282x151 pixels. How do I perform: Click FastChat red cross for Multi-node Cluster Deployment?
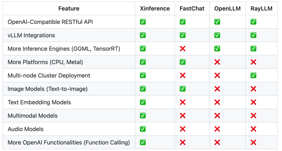pyautogui.click(x=183, y=75)
